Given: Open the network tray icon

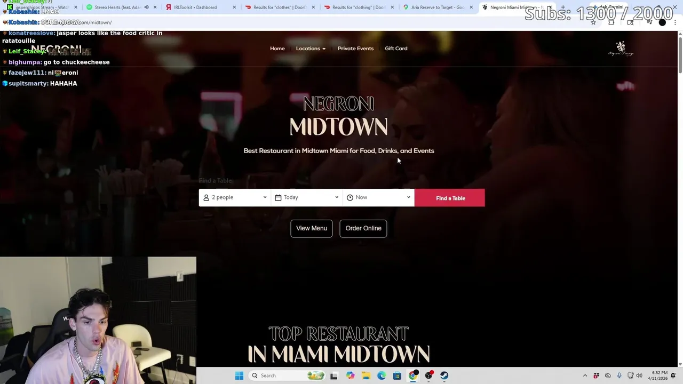Looking at the screenshot, I should pos(630,375).
